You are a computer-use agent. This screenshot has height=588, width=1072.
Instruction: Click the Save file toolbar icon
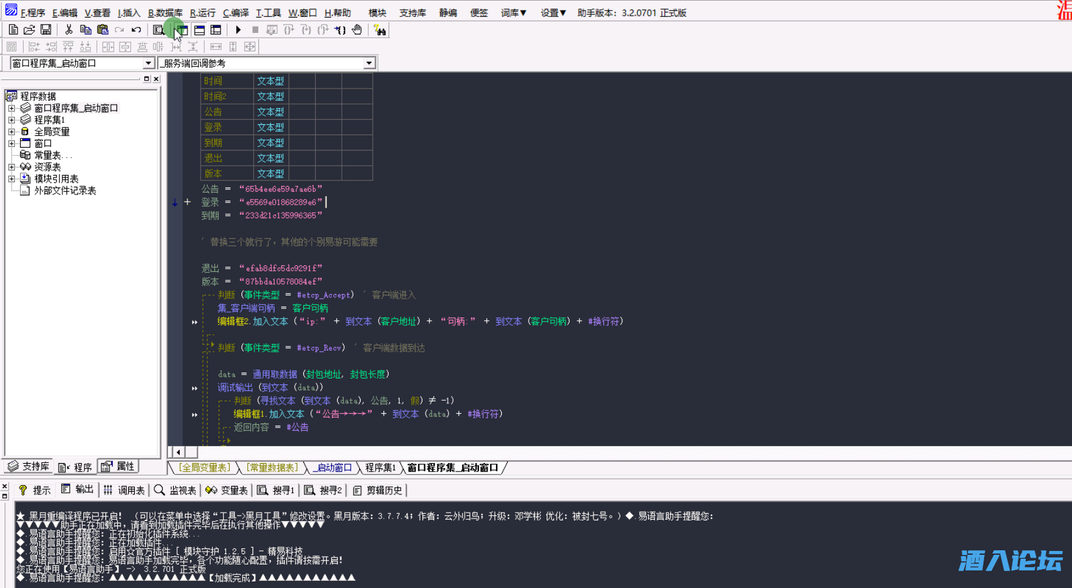pos(46,30)
